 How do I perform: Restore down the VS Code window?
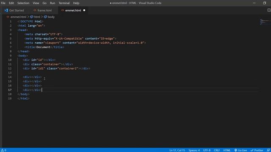pos(264,3)
